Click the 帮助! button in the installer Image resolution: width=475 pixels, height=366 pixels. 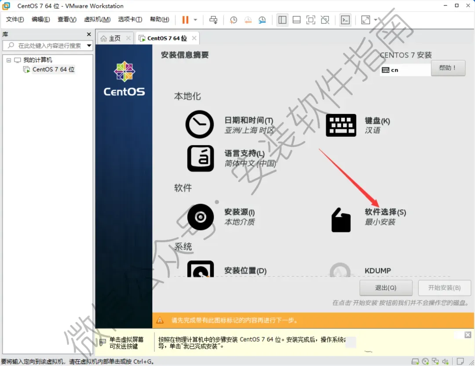[x=448, y=68]
